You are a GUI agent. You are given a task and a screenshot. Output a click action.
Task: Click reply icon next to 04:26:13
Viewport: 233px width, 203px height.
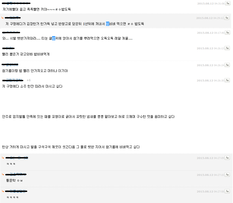(227, 48)
